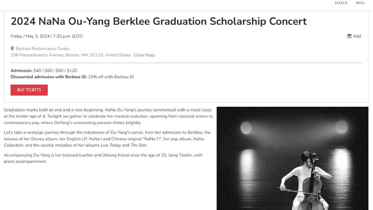This screenshot has width=373, height=210.
Task: Open the MENU in the header
Action: [360, 3]
